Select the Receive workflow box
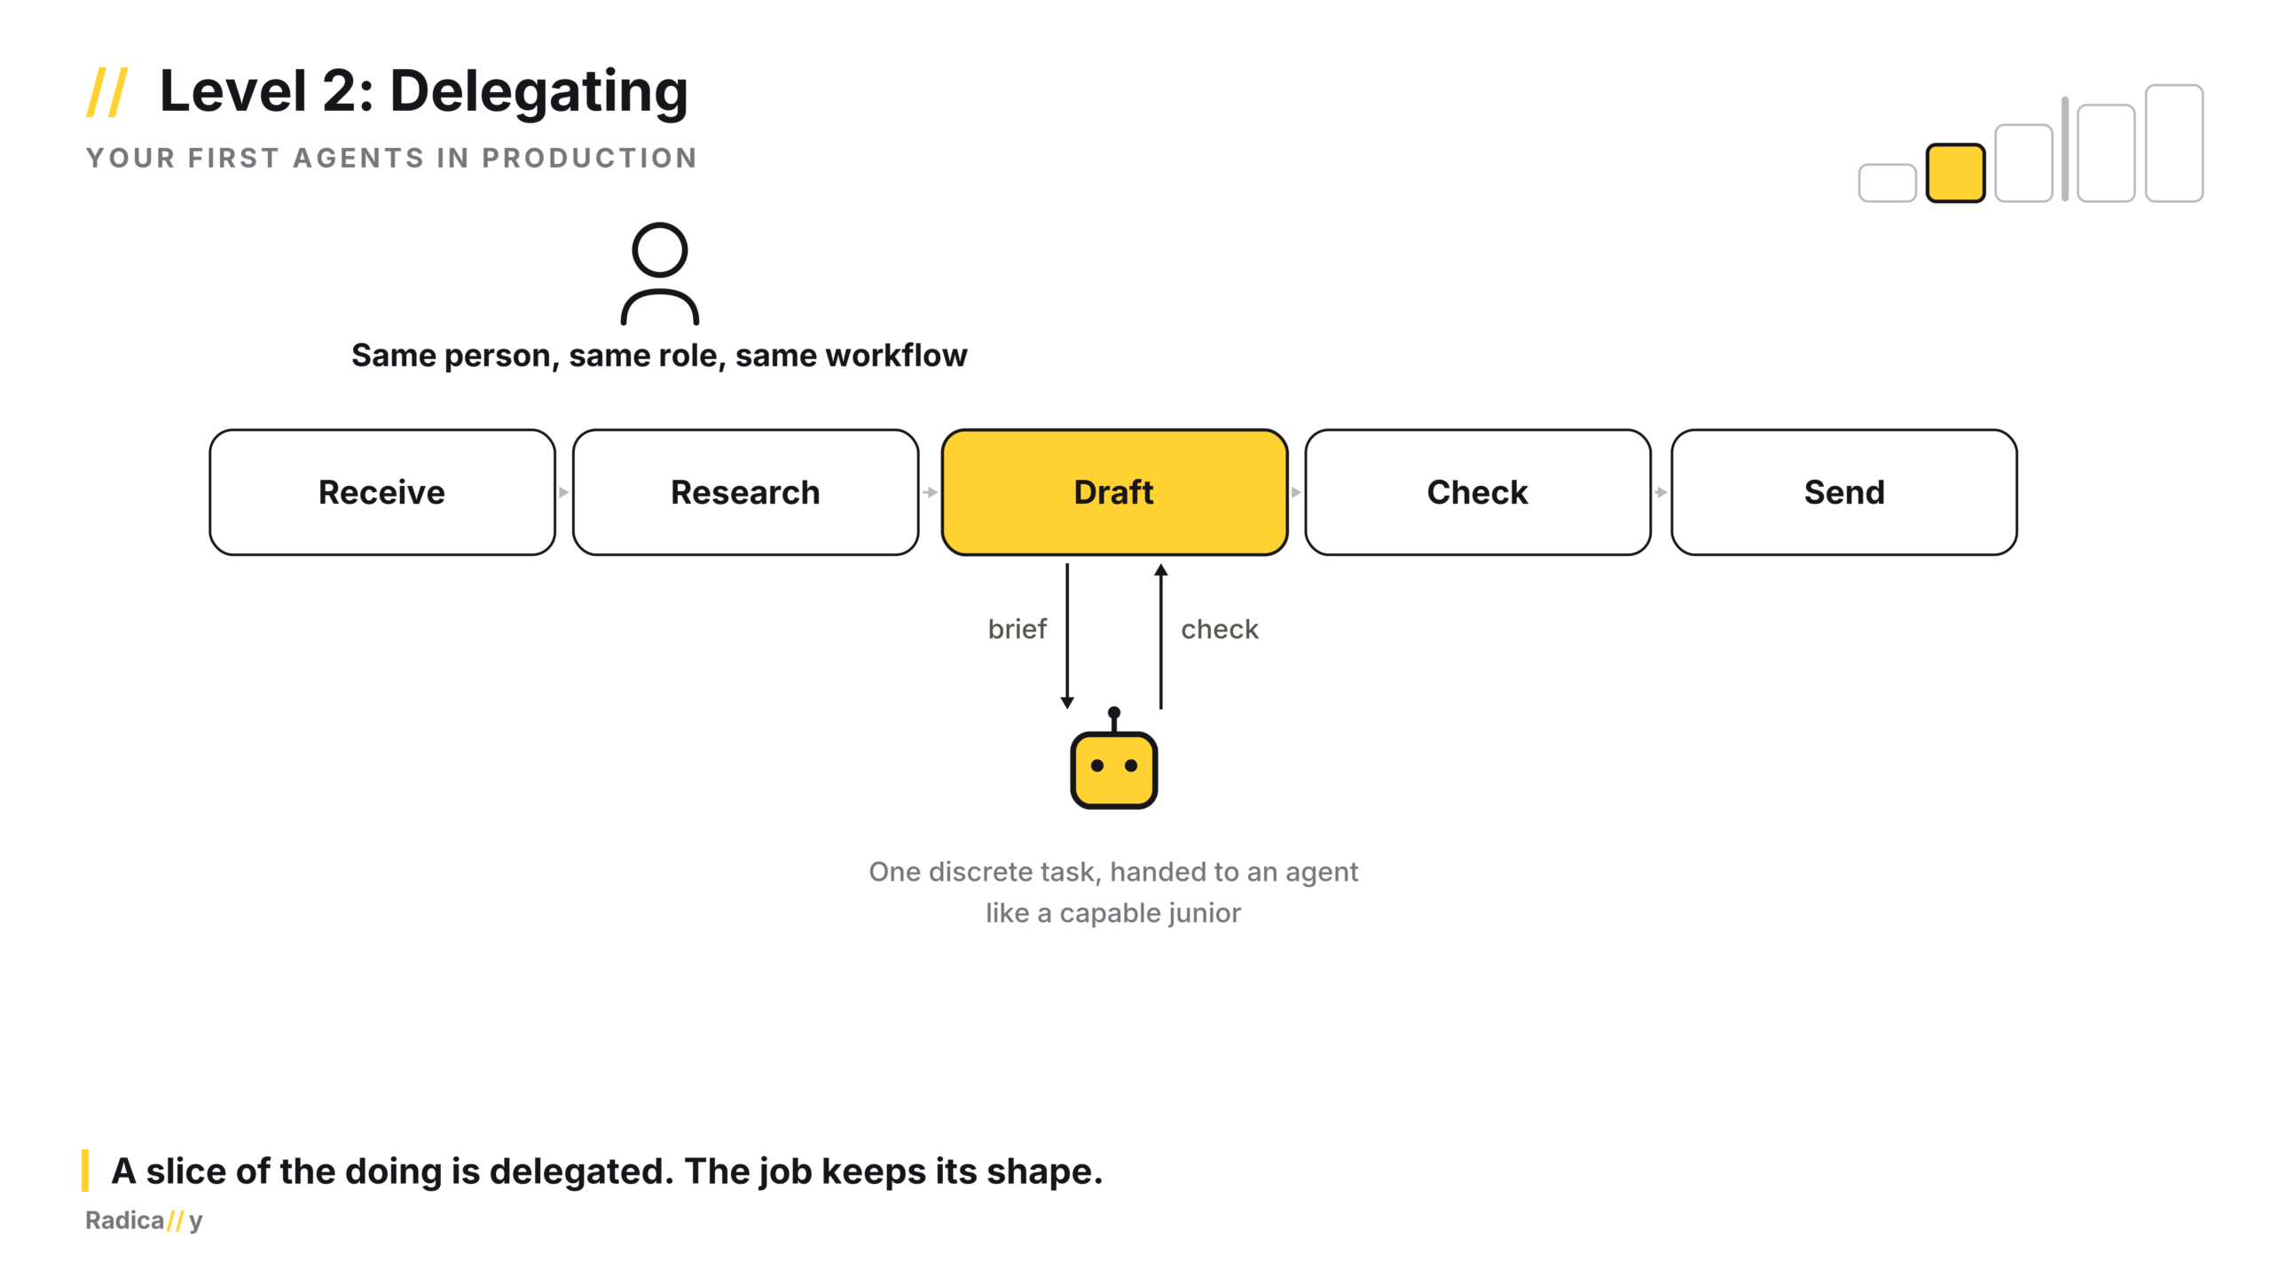The height and width of the screenshot is (1277, 2271). pyautogui.click(x=382, y=492)
